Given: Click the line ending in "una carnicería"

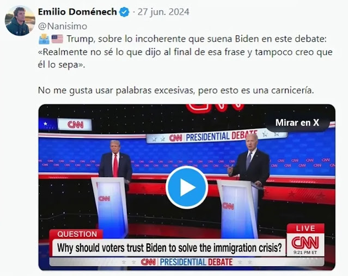Looking at the screenshot, I should click(x=176, y=90).
